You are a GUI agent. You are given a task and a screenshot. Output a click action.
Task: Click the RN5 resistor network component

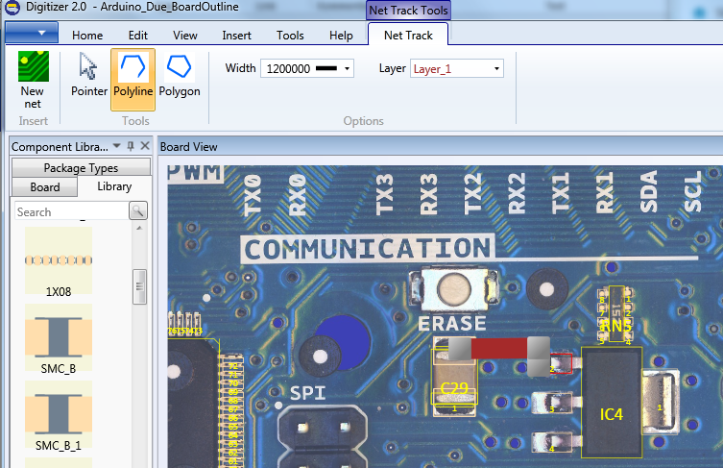(616, 314)
